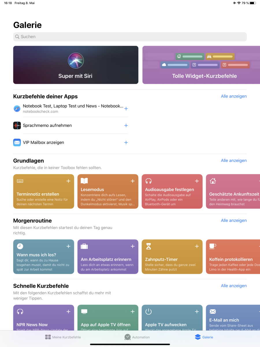Open the Tolle Widget-Kurzbefehle banner
The width and height of the screenshot is (260, 347).
[201, 65]
